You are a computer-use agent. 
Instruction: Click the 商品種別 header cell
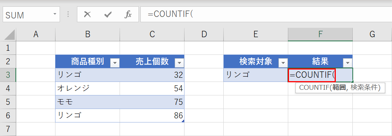click(88, 61)
